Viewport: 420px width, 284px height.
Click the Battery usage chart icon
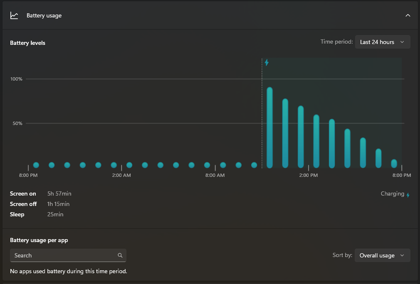[14, 15]
